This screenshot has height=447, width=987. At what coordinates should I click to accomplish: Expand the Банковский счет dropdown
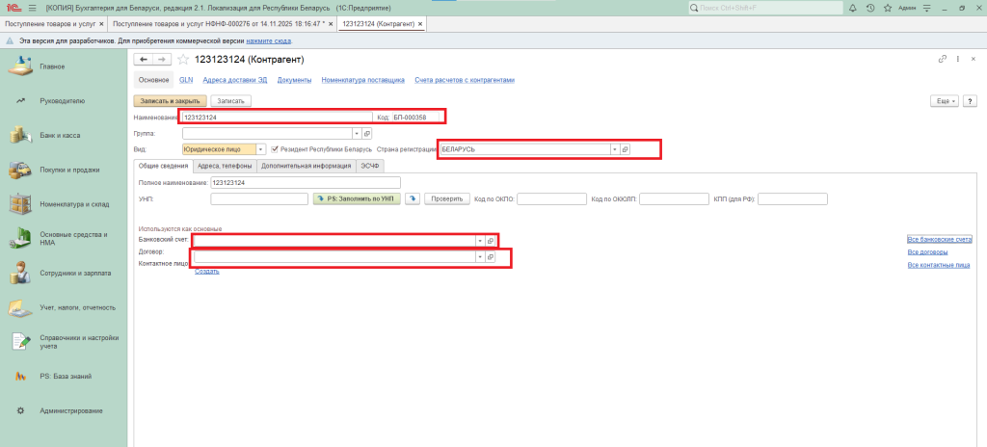coord(479,240)
